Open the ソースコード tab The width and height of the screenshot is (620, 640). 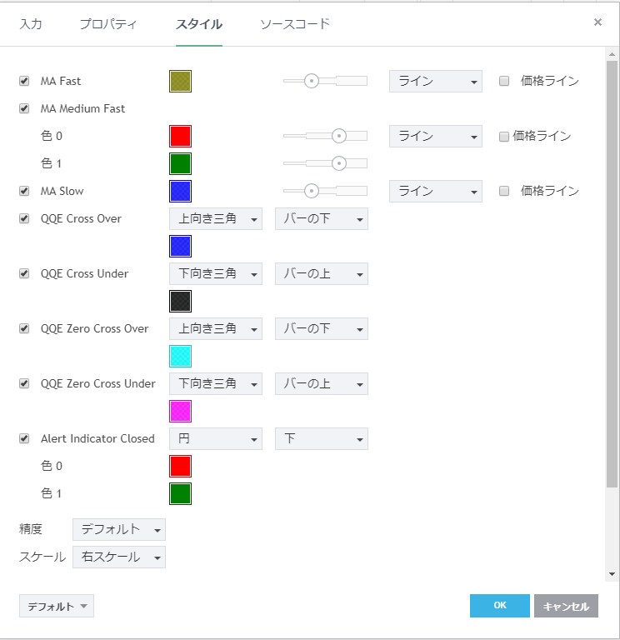[295, 23]
